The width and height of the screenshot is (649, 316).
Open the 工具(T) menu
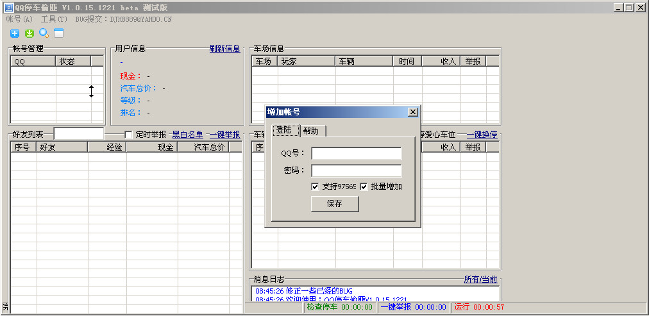pos(54,19)
